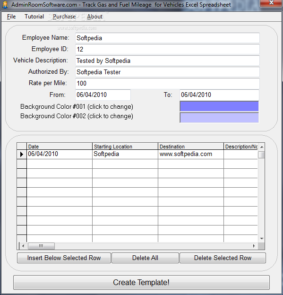Click grid horizontal scrollbar right arrow
Viewport: 283px width, 295px height.
click(x=254, y=246)
